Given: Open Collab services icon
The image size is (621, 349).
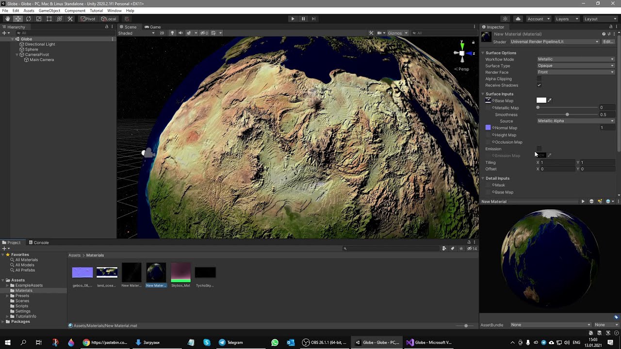Looking at the screenshot, I should [x=505, y=19].
